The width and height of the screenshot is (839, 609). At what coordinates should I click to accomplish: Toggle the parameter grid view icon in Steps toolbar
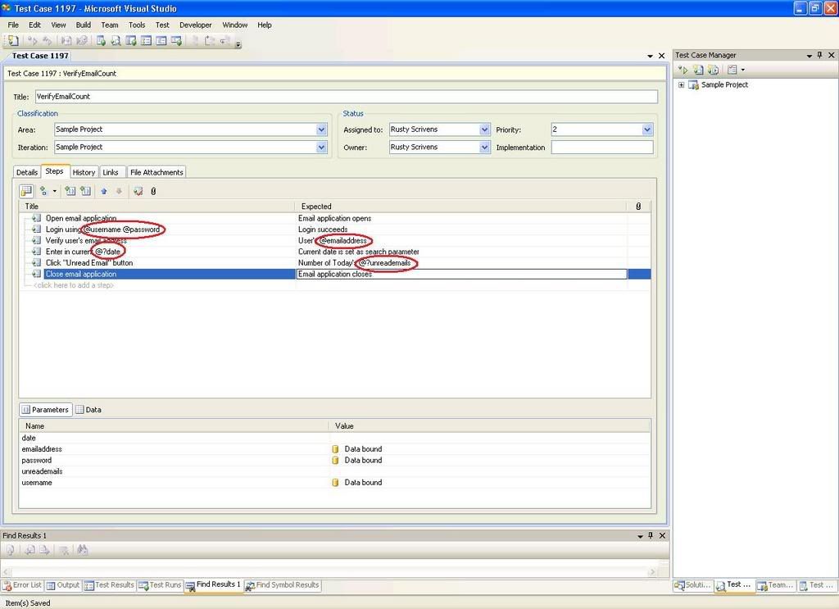click(x=26, y=191)
